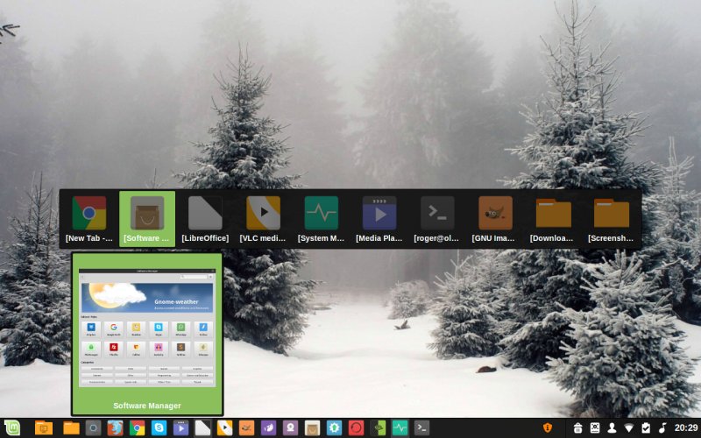Switch to the GNU Image Manipulation window

(495, 219)
